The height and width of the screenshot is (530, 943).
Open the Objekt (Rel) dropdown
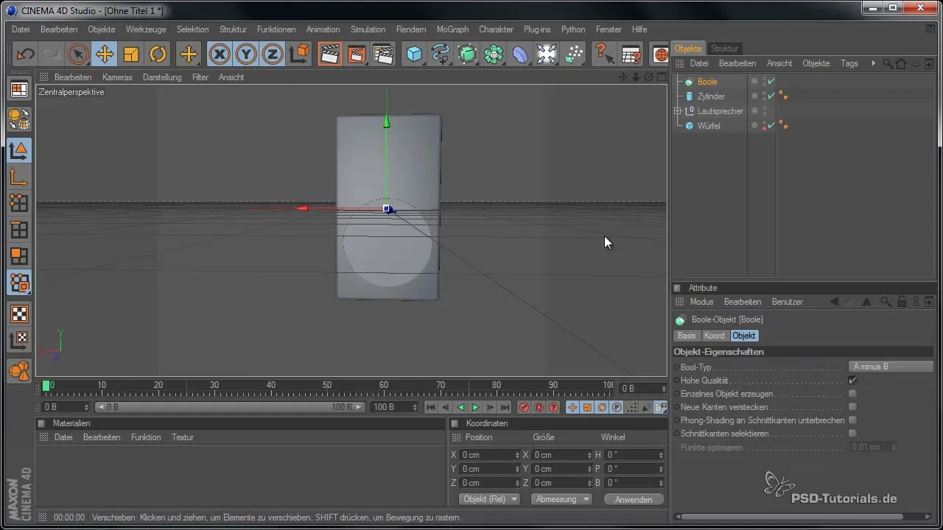coord(489,499)
